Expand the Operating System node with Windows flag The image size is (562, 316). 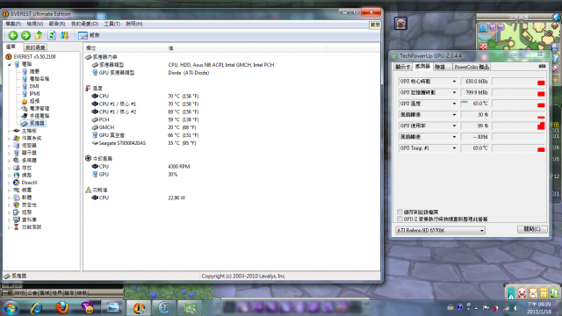10,139
